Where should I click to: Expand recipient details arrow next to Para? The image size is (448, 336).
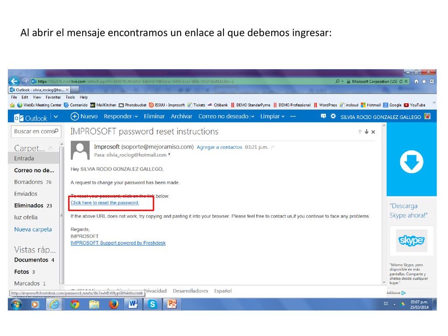(169, 154)
